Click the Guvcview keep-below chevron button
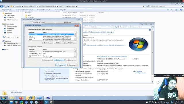The image size is (184, 104). [x=179, y=75]
